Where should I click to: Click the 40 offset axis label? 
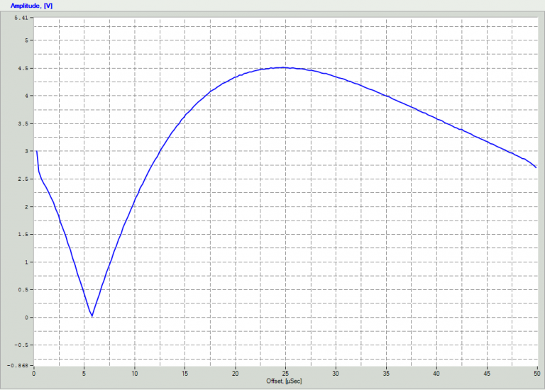pyautogui.click(x=436, y=373)
